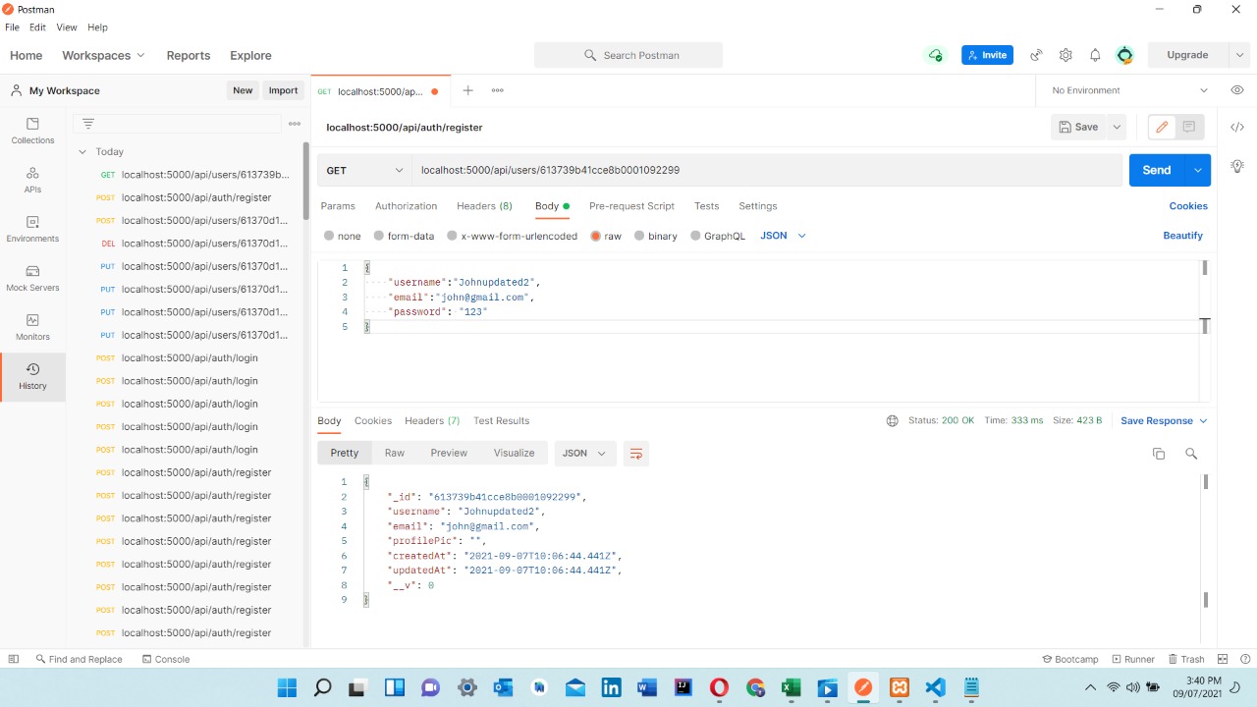
Task: Click the edit pencil icon
Action: [x=1163, y=127]
